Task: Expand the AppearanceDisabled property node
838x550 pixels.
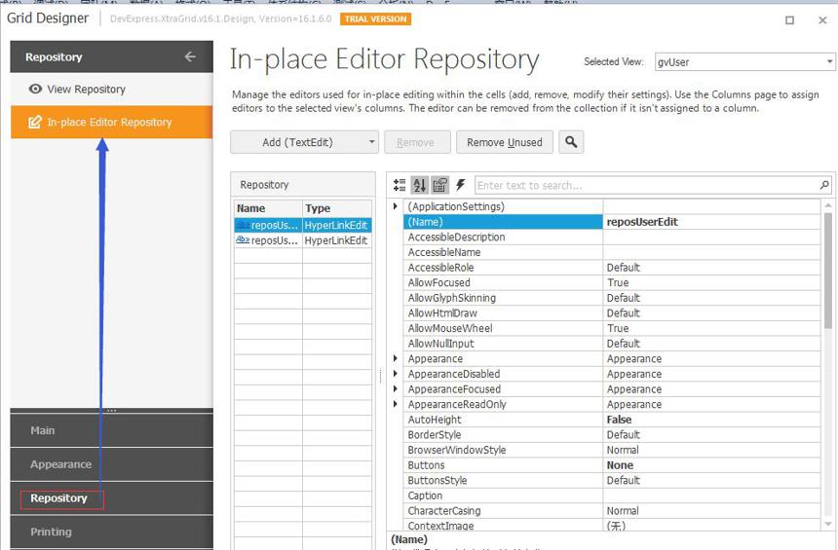Action: pos(395,374)
